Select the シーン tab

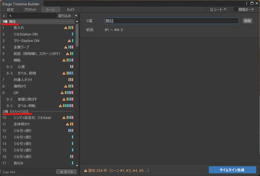point(51,9)
